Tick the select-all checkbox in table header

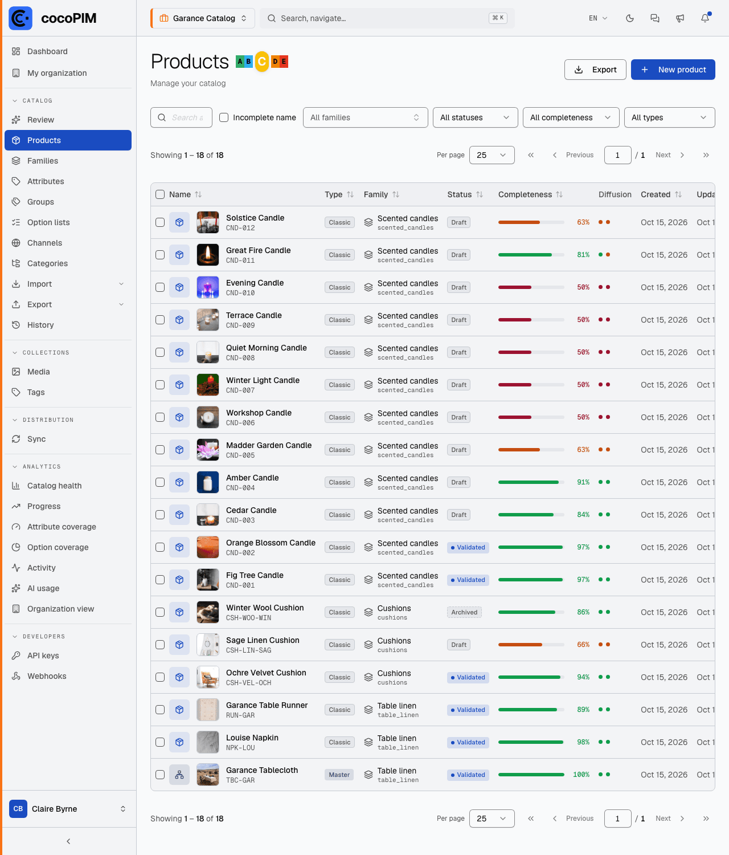[160, 194]
